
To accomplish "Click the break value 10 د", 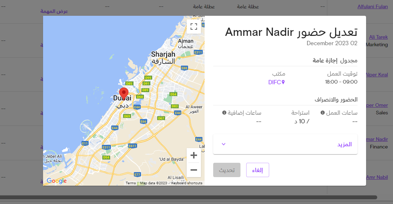I will [302, 122].
